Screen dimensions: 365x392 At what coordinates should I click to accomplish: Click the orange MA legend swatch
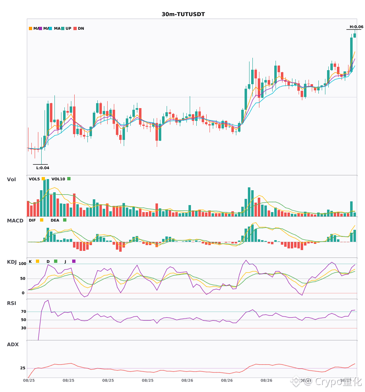(x=31, y=28)
